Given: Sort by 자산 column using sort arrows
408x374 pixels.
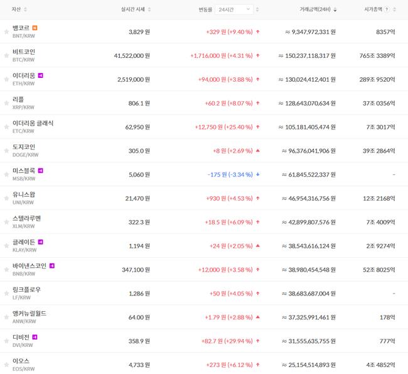Looking at the screenshot, I should pos(24,9).
